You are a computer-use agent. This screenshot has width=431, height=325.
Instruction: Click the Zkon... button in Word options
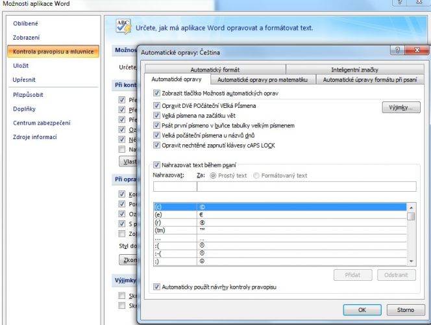pos(128,259)
